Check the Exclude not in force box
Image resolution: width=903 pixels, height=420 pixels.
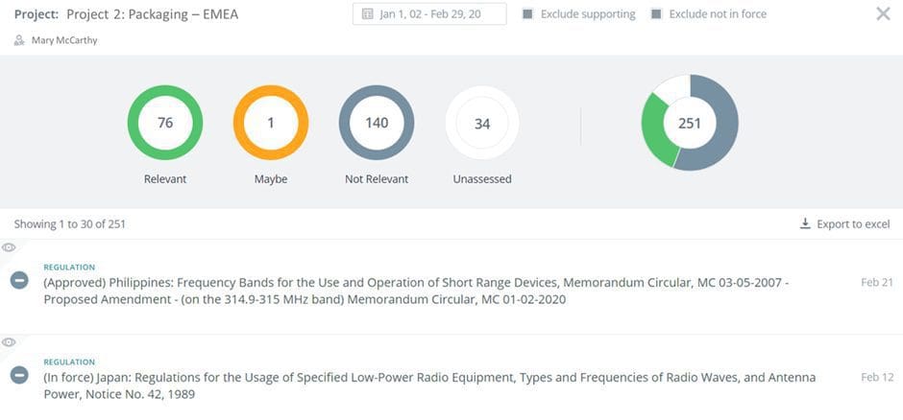[656, 14]
